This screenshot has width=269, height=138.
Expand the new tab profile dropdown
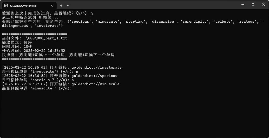(68, 5)
